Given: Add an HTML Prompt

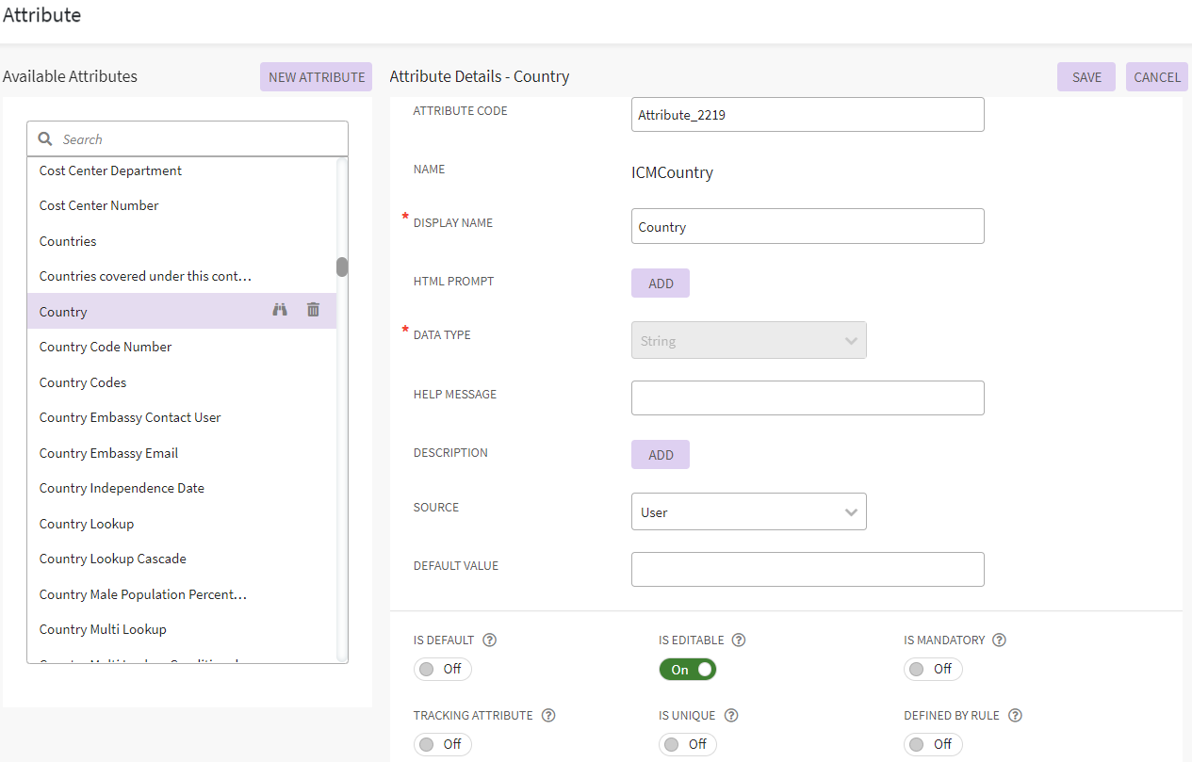Looking at the screenshot, I should [660, 284].
